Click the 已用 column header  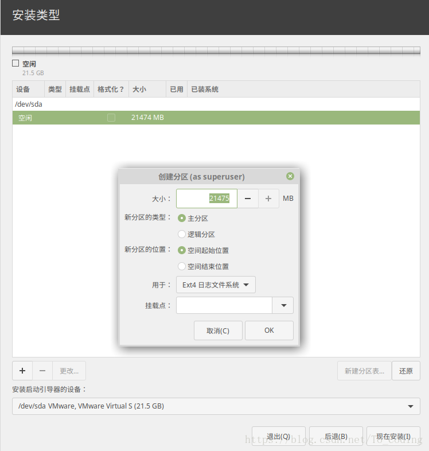click(x=177, y=89)
